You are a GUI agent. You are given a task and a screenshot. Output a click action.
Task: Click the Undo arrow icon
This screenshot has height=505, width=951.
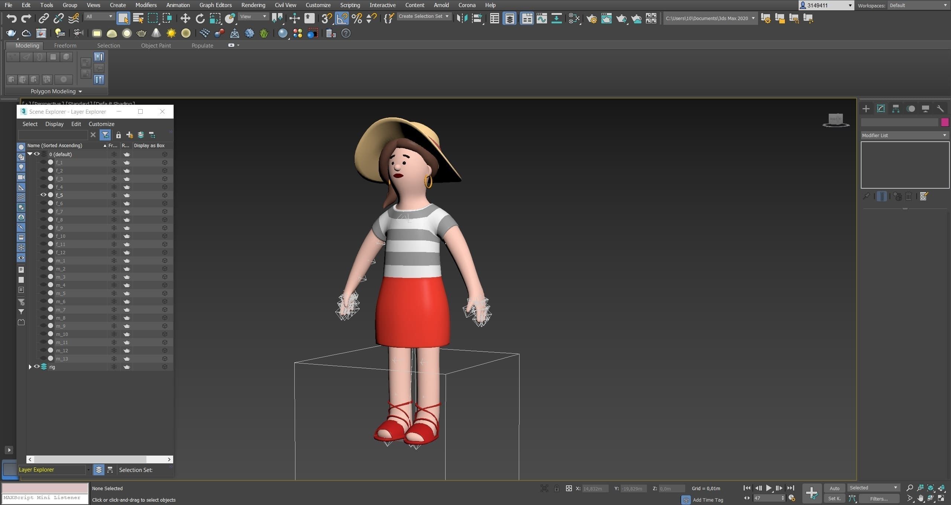point(12,18)
